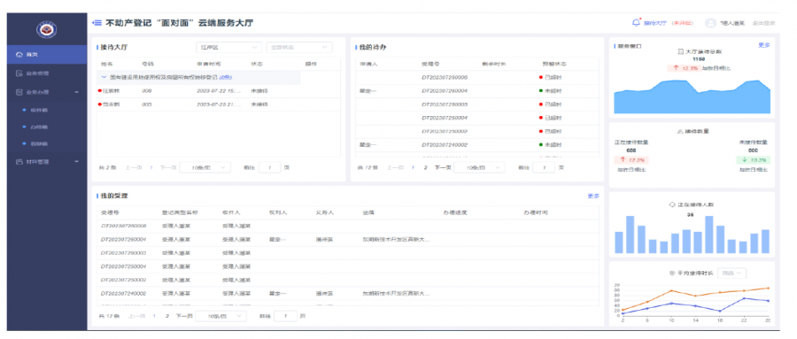Click 下一页 in the 我的待办 pagination
The height and width of the screenshot is (339, 797).
tap(443, 167)
